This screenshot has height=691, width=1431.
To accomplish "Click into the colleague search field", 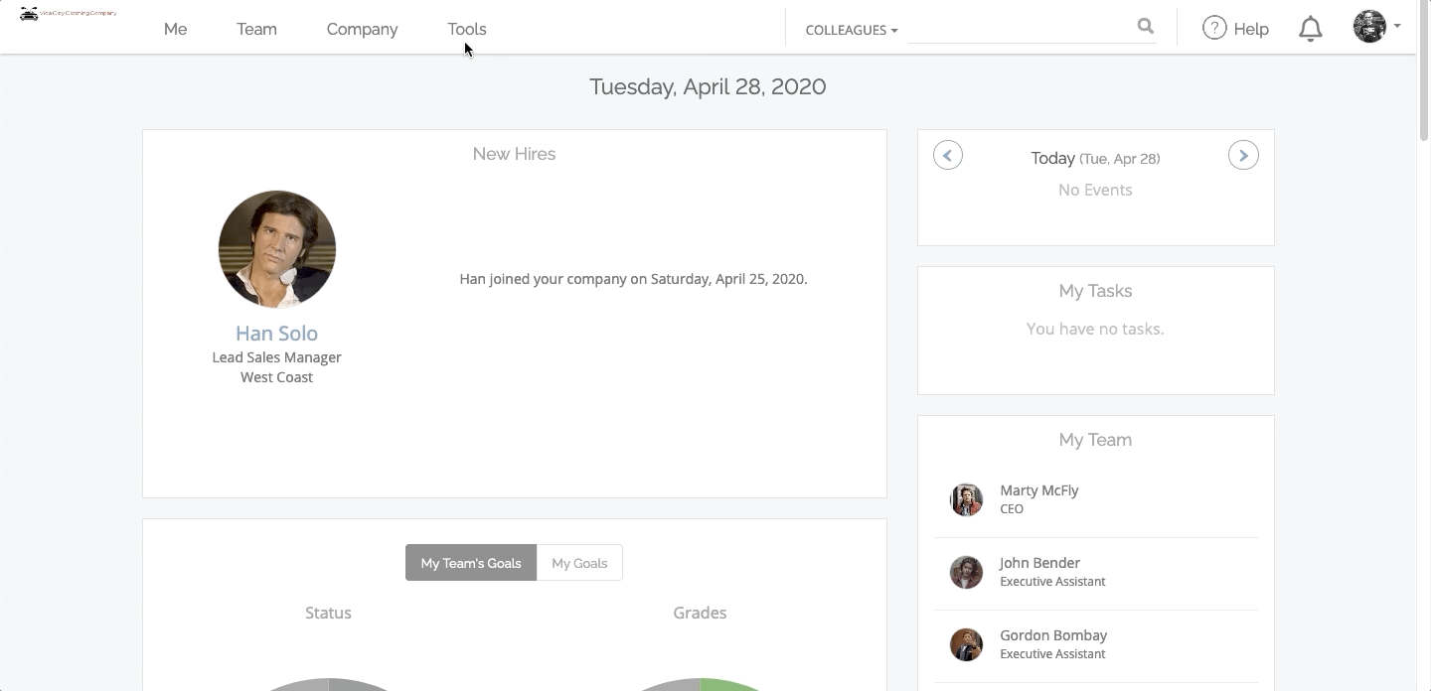I will pos(1022,29).
